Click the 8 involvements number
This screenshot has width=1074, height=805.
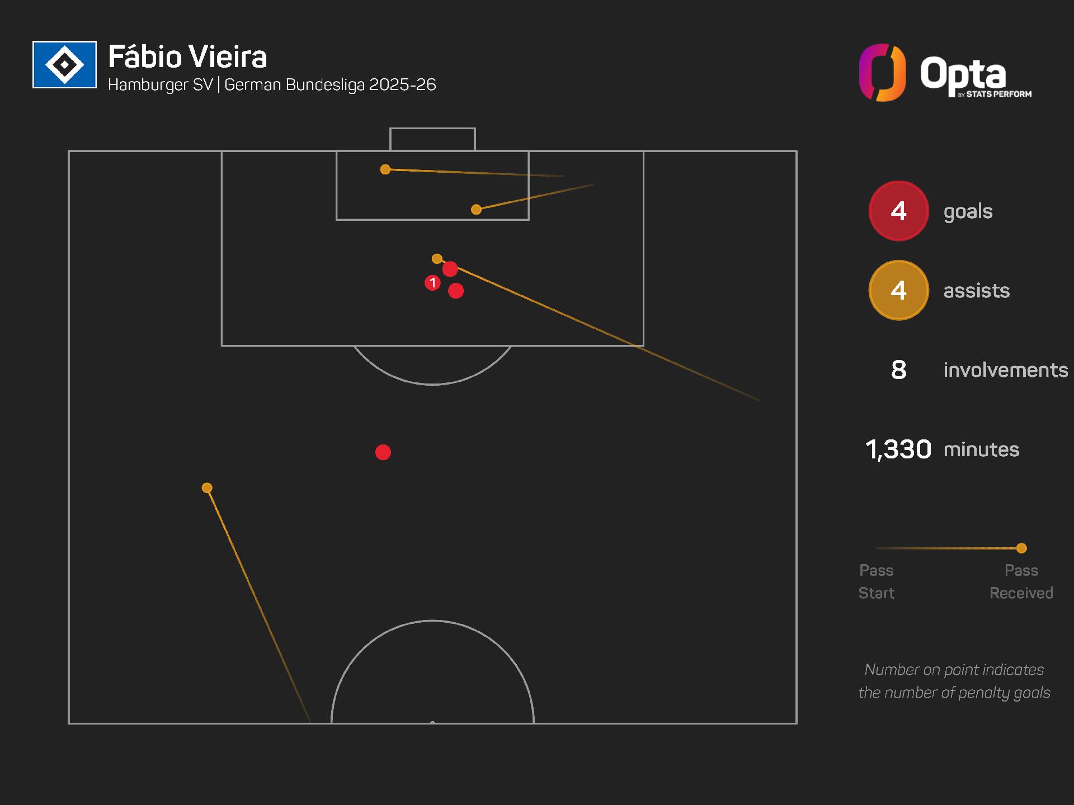click(898, 370)
